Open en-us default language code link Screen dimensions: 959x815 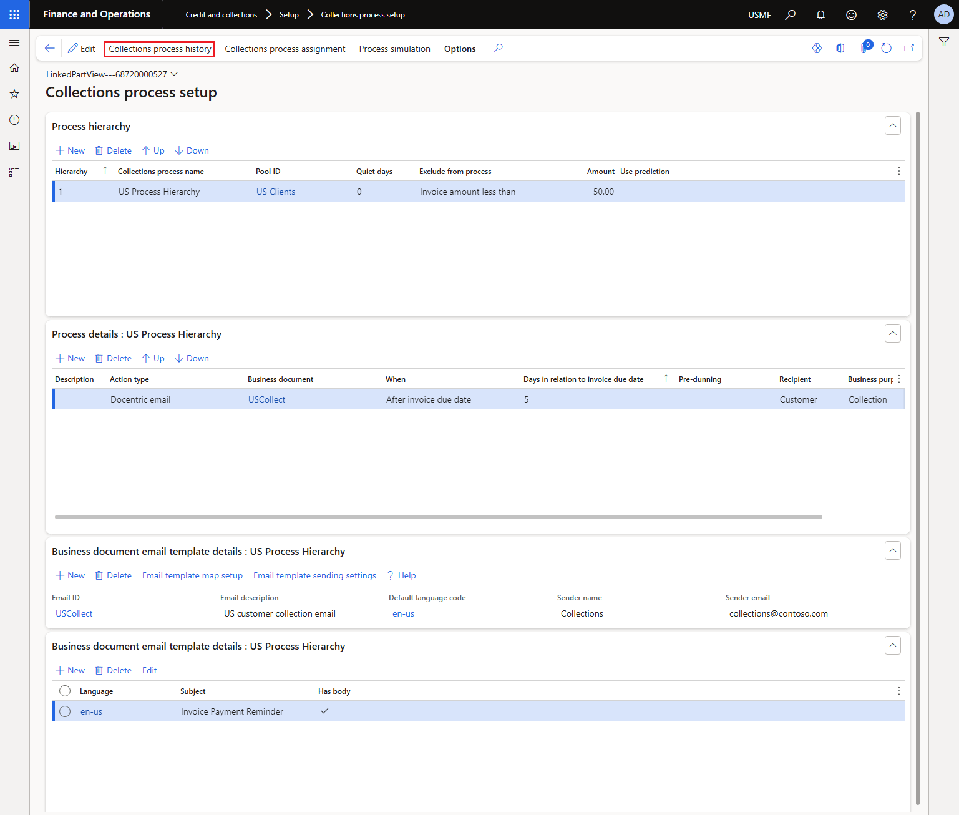pos(403,613)
